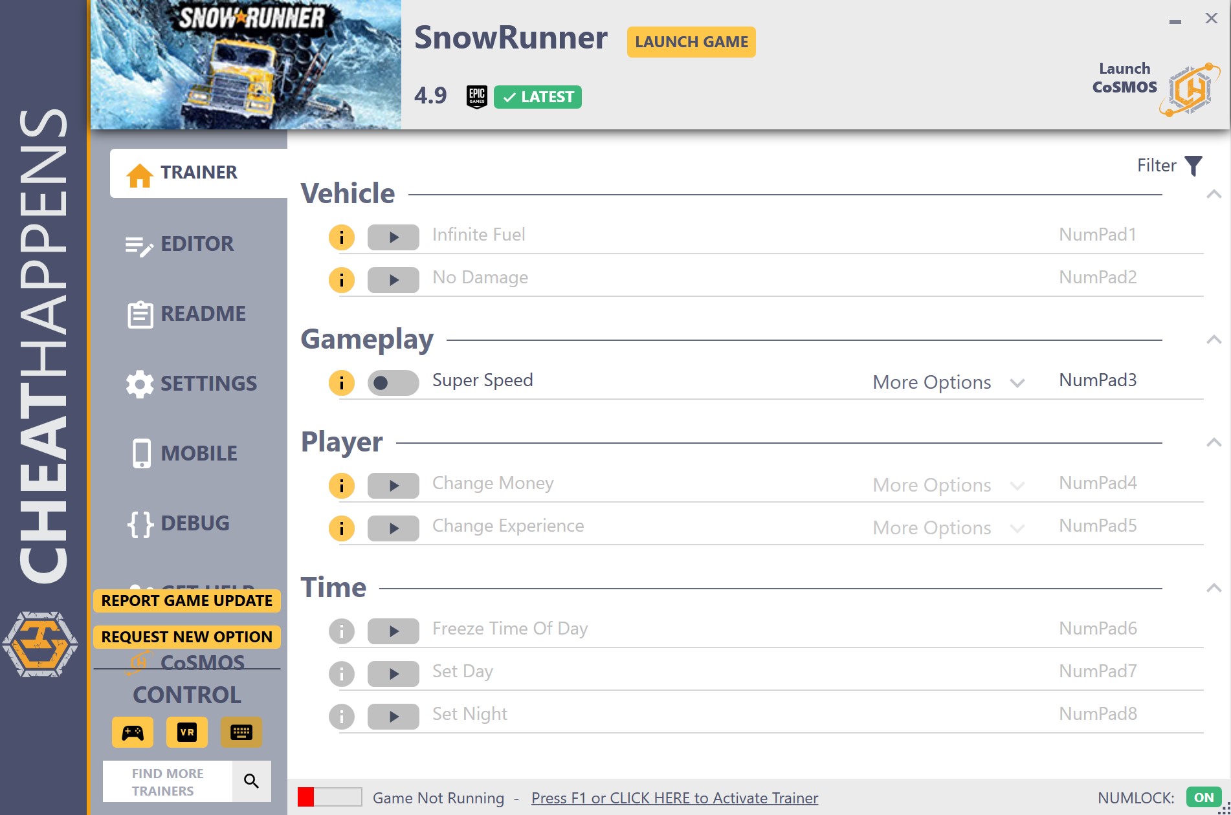
Task: Click the info icon for Change Experience
Action: tap(342, 528)
